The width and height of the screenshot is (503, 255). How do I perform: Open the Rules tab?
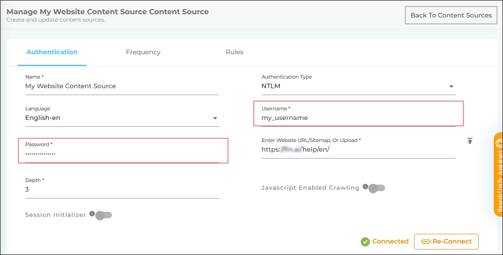click(x=234, y=52)
